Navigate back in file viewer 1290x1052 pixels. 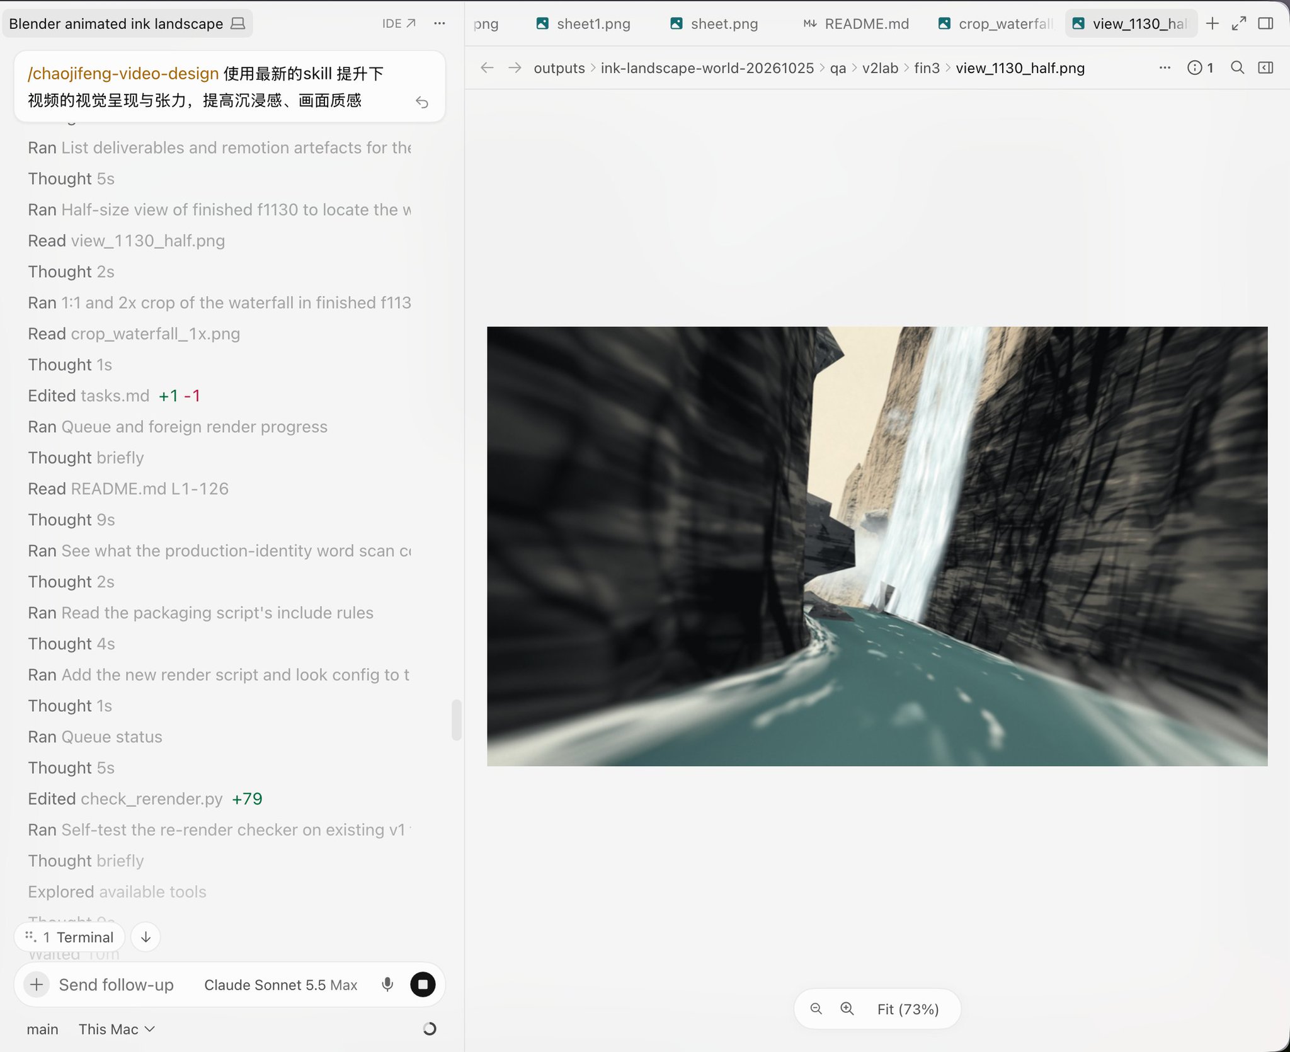pyautogui.click(x=487, y=67)
